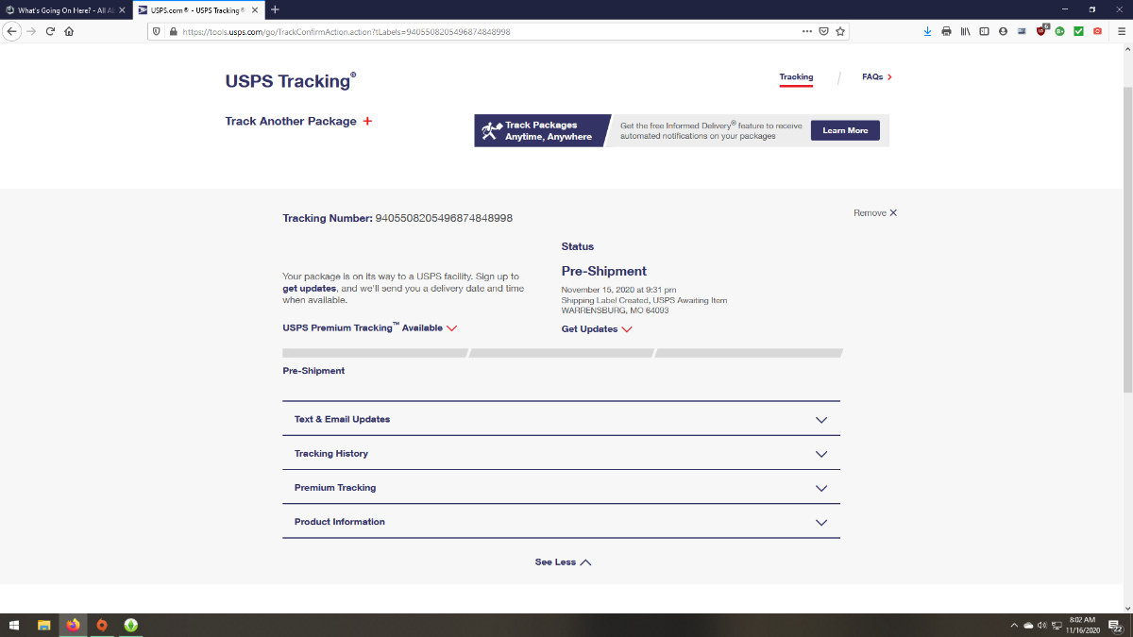Close the USPS Tracking tab

pos(254,9)
